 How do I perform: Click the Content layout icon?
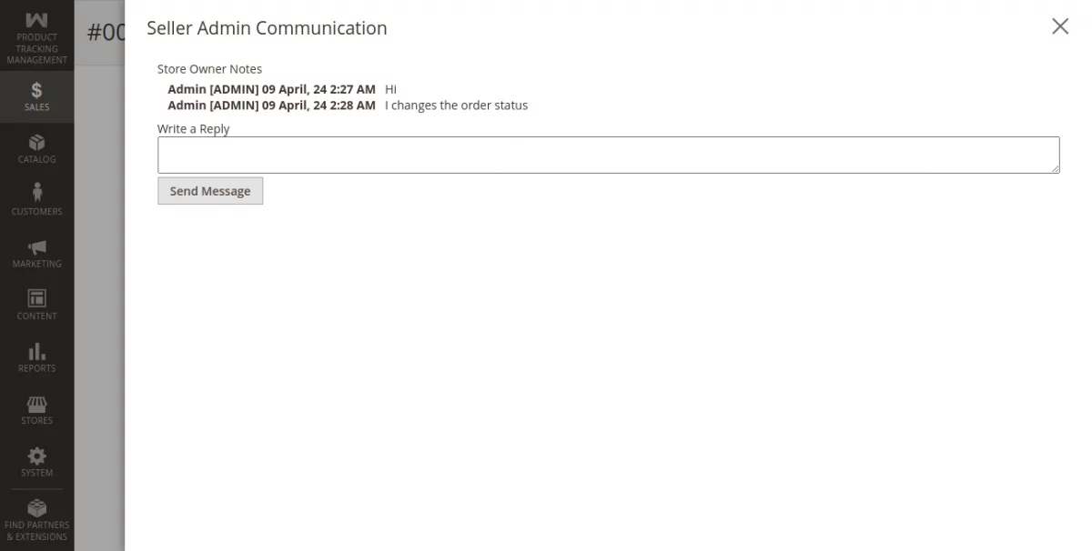pyautogui.click(x=36, y=298)
